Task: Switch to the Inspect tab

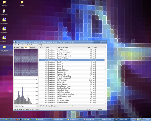Action: click(x=33, y=48)
